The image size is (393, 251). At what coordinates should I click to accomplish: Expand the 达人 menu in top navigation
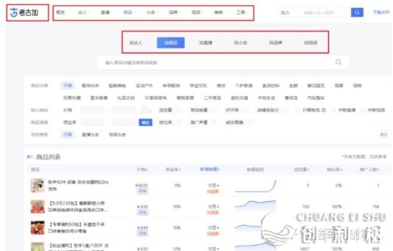(x=84, y=12)
